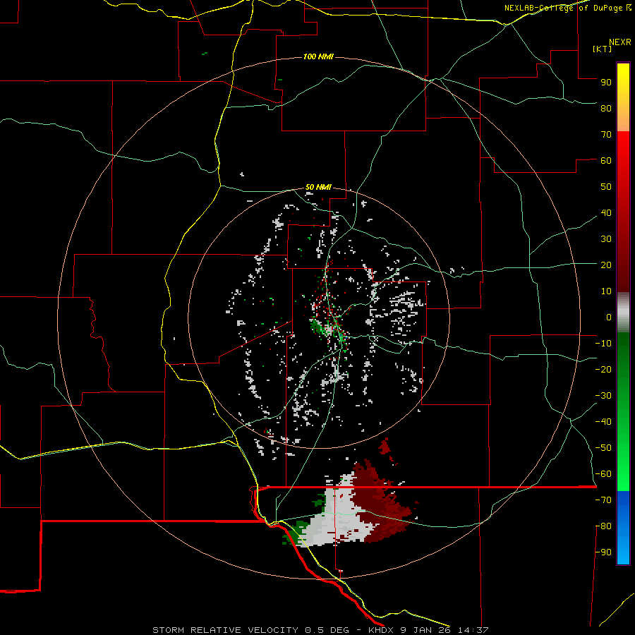Click the -30 value on velocity scale
This screenshot has width=635, height=635.
click(603, 396)
